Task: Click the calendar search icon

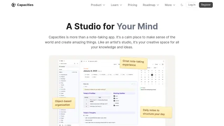Action: coord(162,64)
